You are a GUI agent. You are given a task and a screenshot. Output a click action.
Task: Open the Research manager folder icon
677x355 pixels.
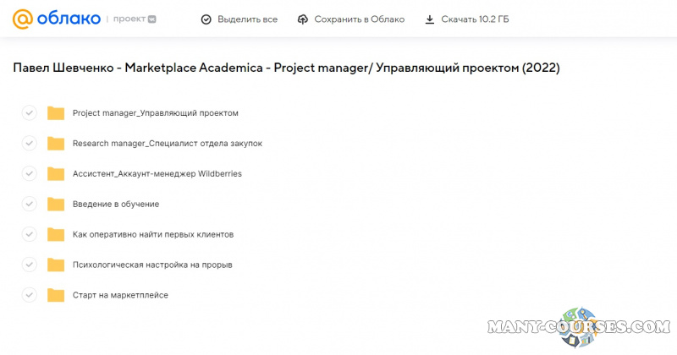click(56, 144)
